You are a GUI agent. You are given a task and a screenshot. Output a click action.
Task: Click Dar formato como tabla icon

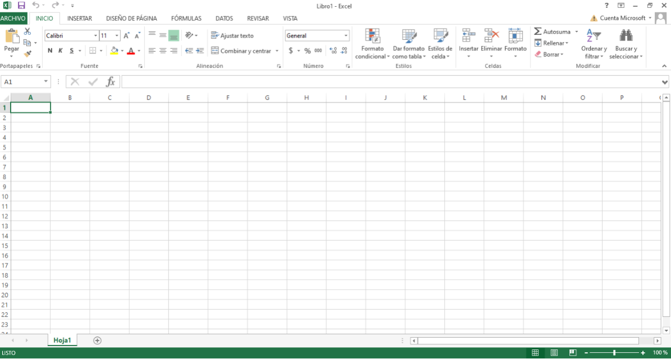pos(408,37)
